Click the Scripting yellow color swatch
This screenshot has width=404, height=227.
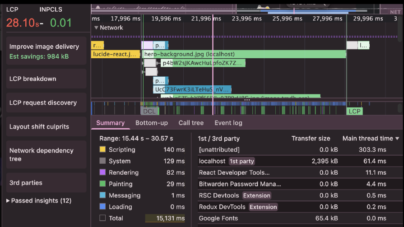pyautogui.click(x=102, y=150)
